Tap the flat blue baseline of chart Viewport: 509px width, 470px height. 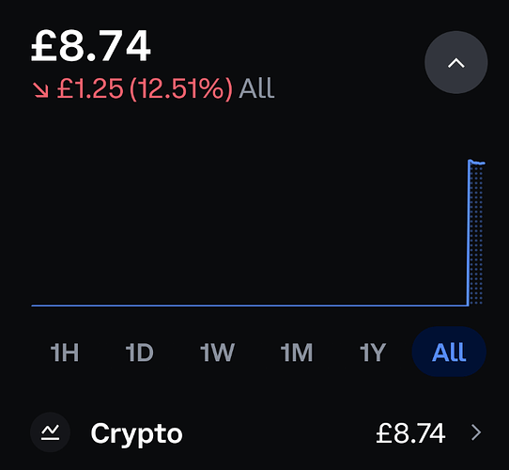[x=249, y=305]
